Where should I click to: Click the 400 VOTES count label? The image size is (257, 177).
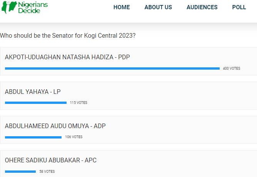pos(232,68)
